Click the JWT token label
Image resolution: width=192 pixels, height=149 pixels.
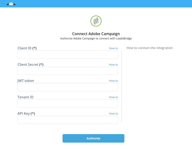coord(26,81)
